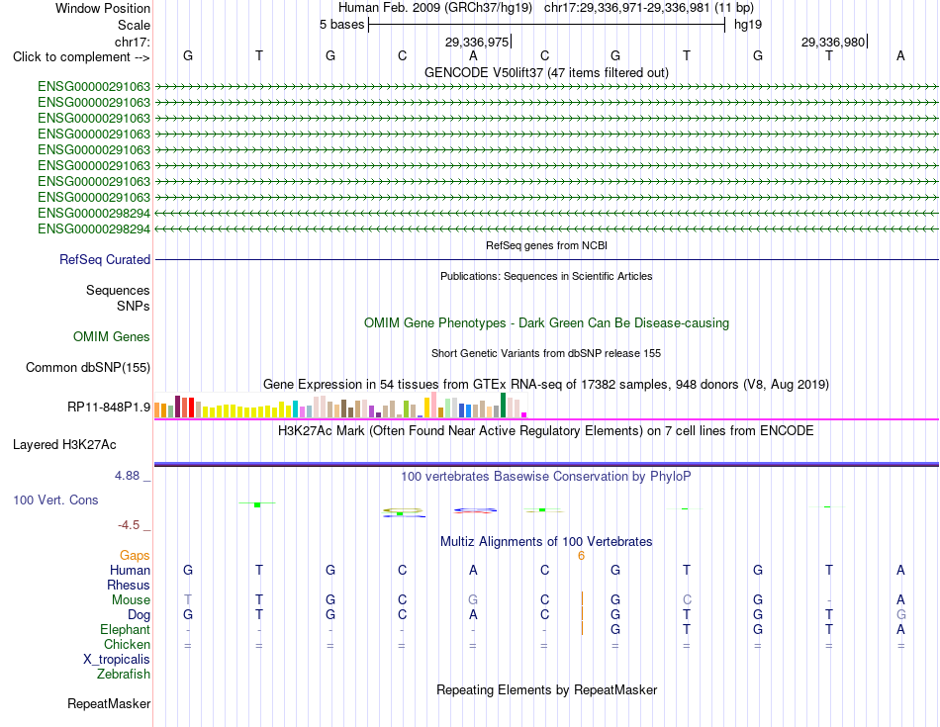Click base A in the Dog row
940x727 pixels.
point(473,615)
